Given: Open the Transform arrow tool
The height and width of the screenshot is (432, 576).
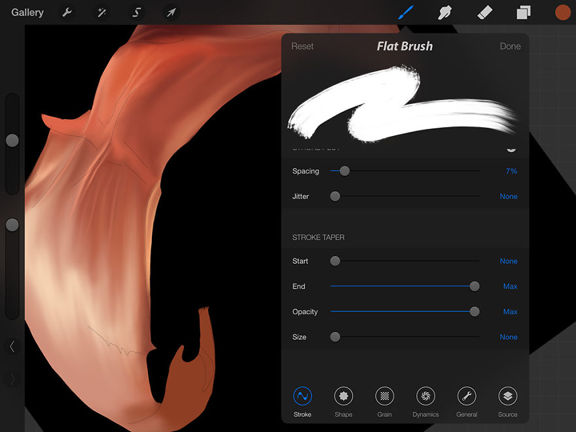Looking at the screenshot, I should 171,12.
